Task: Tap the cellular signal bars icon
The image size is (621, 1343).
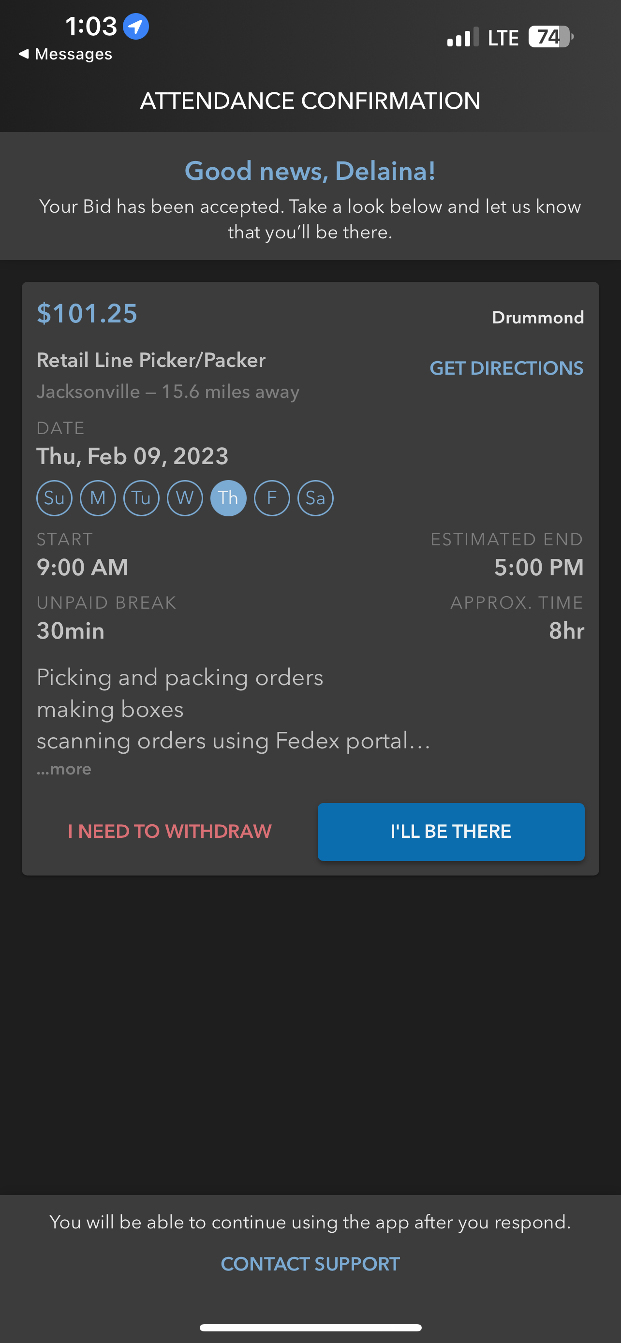Action: (x=462, y=37)
